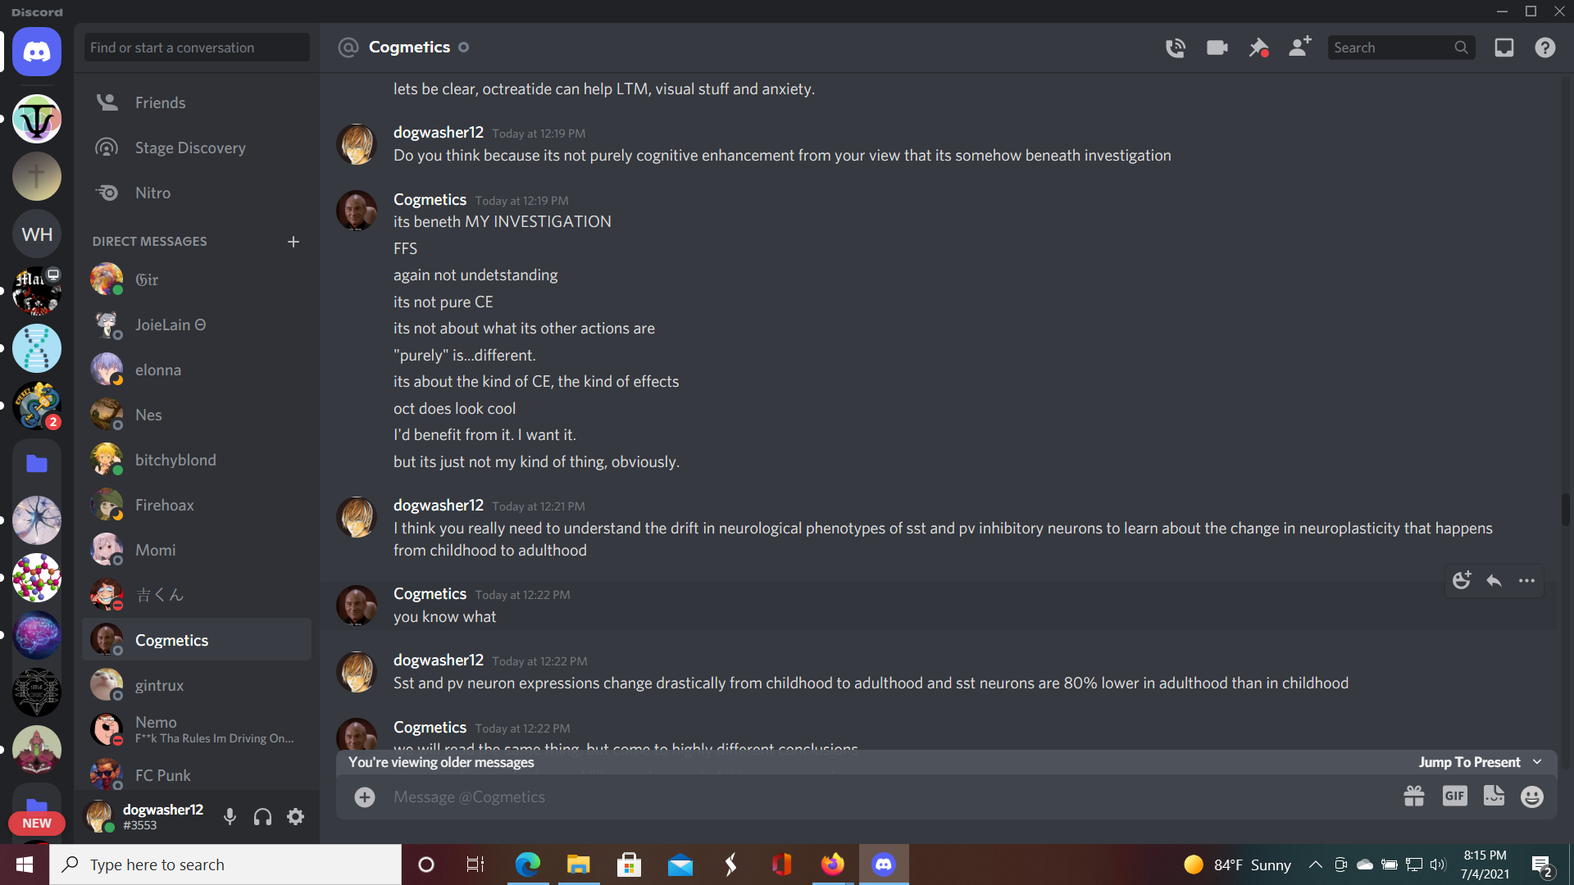Viewport: 1574px width, 885px height.
Task: Open pinned messages
Action: [1258, 48]
